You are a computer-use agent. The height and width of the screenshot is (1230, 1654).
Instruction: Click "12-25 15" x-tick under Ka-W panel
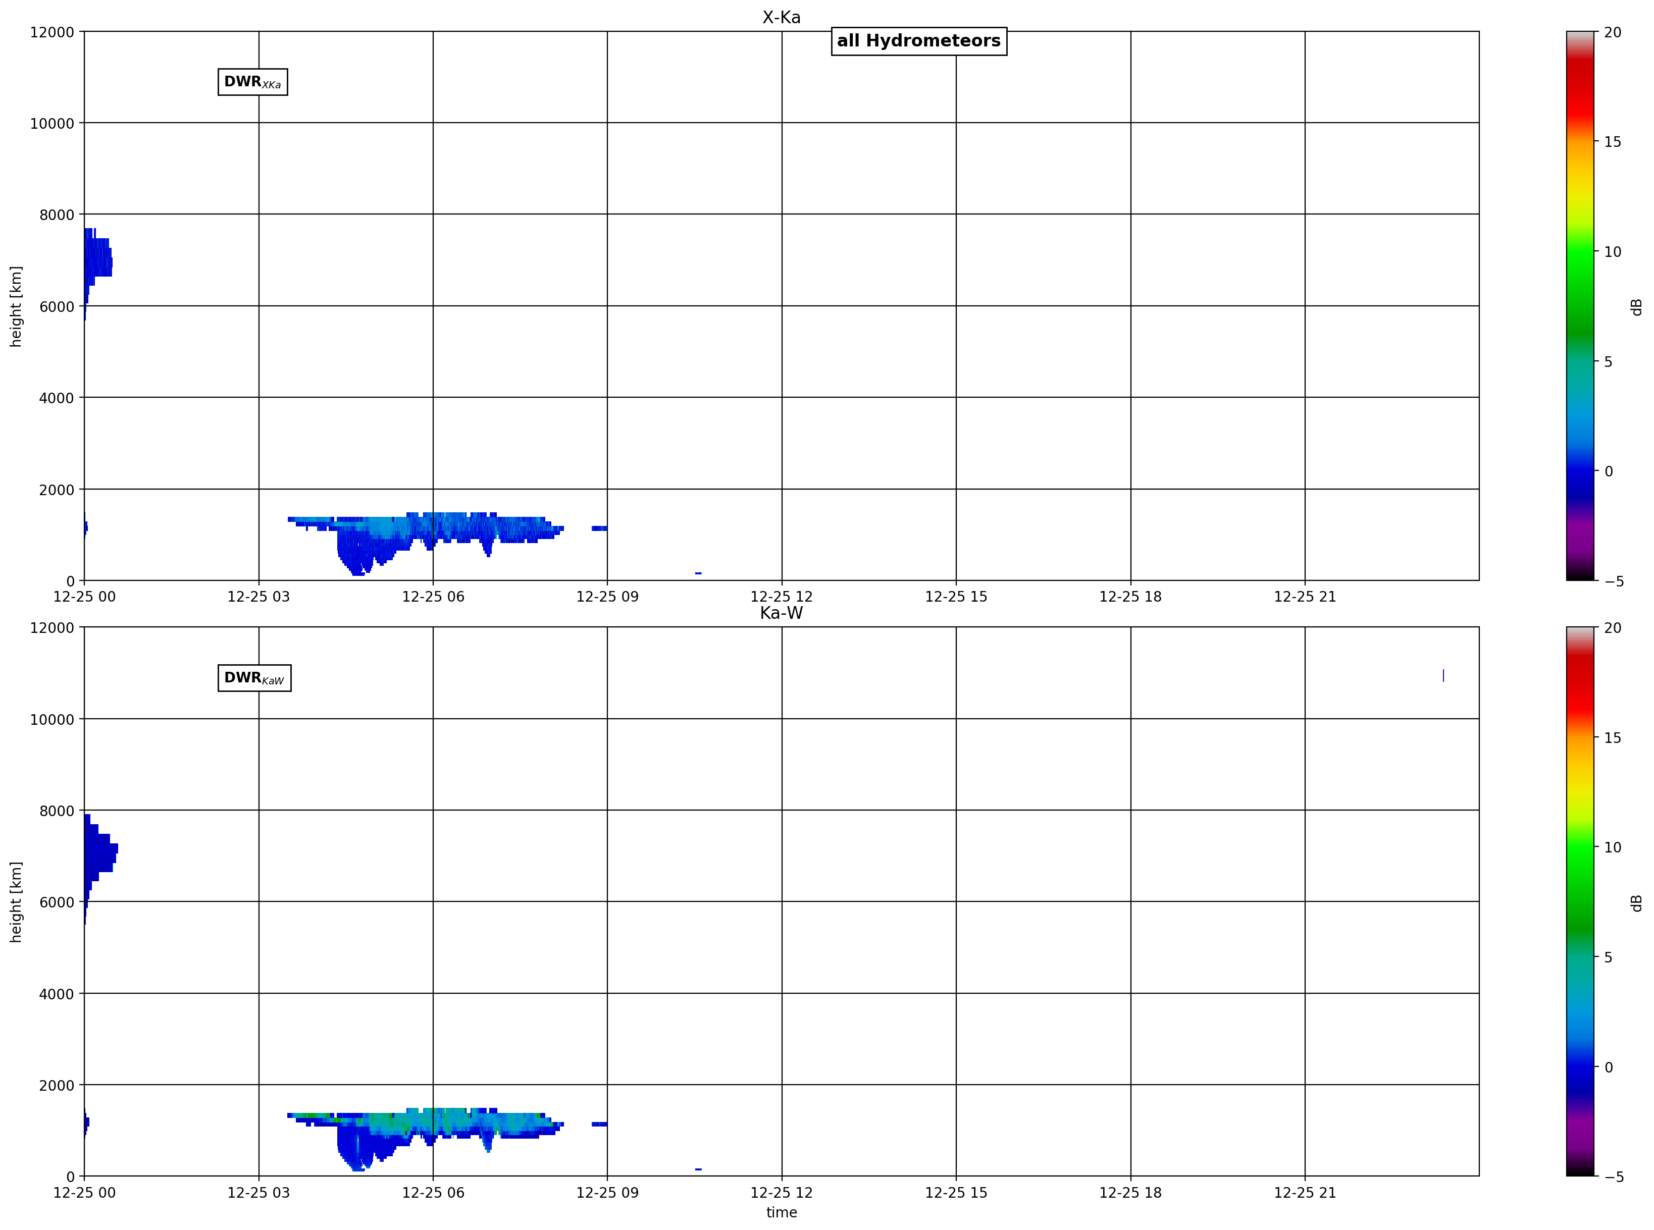[x=956, y=1192]
